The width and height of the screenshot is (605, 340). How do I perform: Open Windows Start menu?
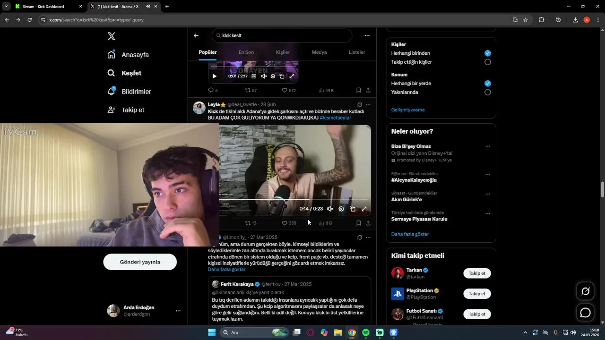click(x=211, y=332)
